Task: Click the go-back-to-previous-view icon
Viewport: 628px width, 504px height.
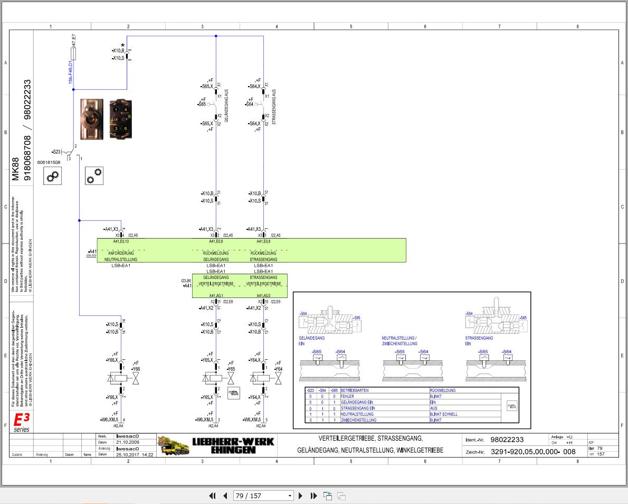Action: [x=328, y=496]
